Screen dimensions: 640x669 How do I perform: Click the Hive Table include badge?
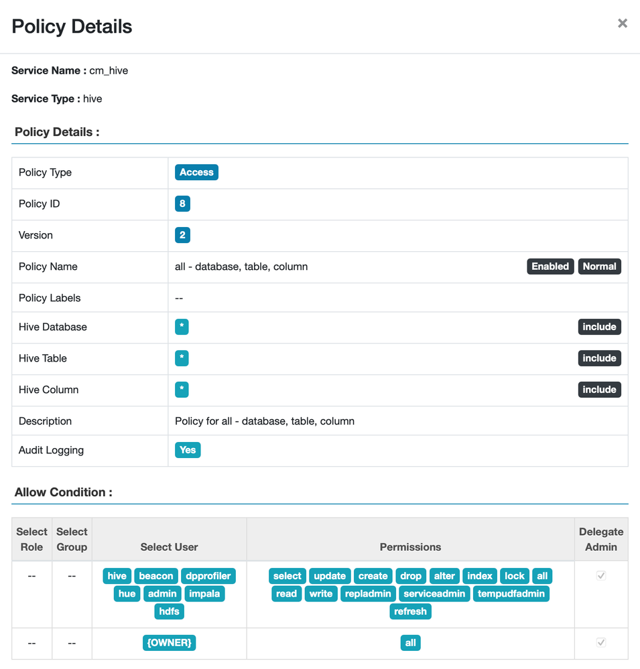tap(599, 358)
